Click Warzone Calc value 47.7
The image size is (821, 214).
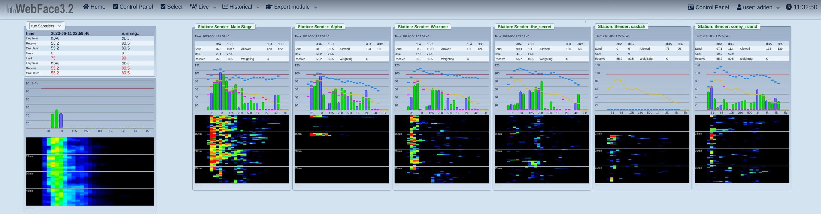pyautogui.click(x=419, y=54)
